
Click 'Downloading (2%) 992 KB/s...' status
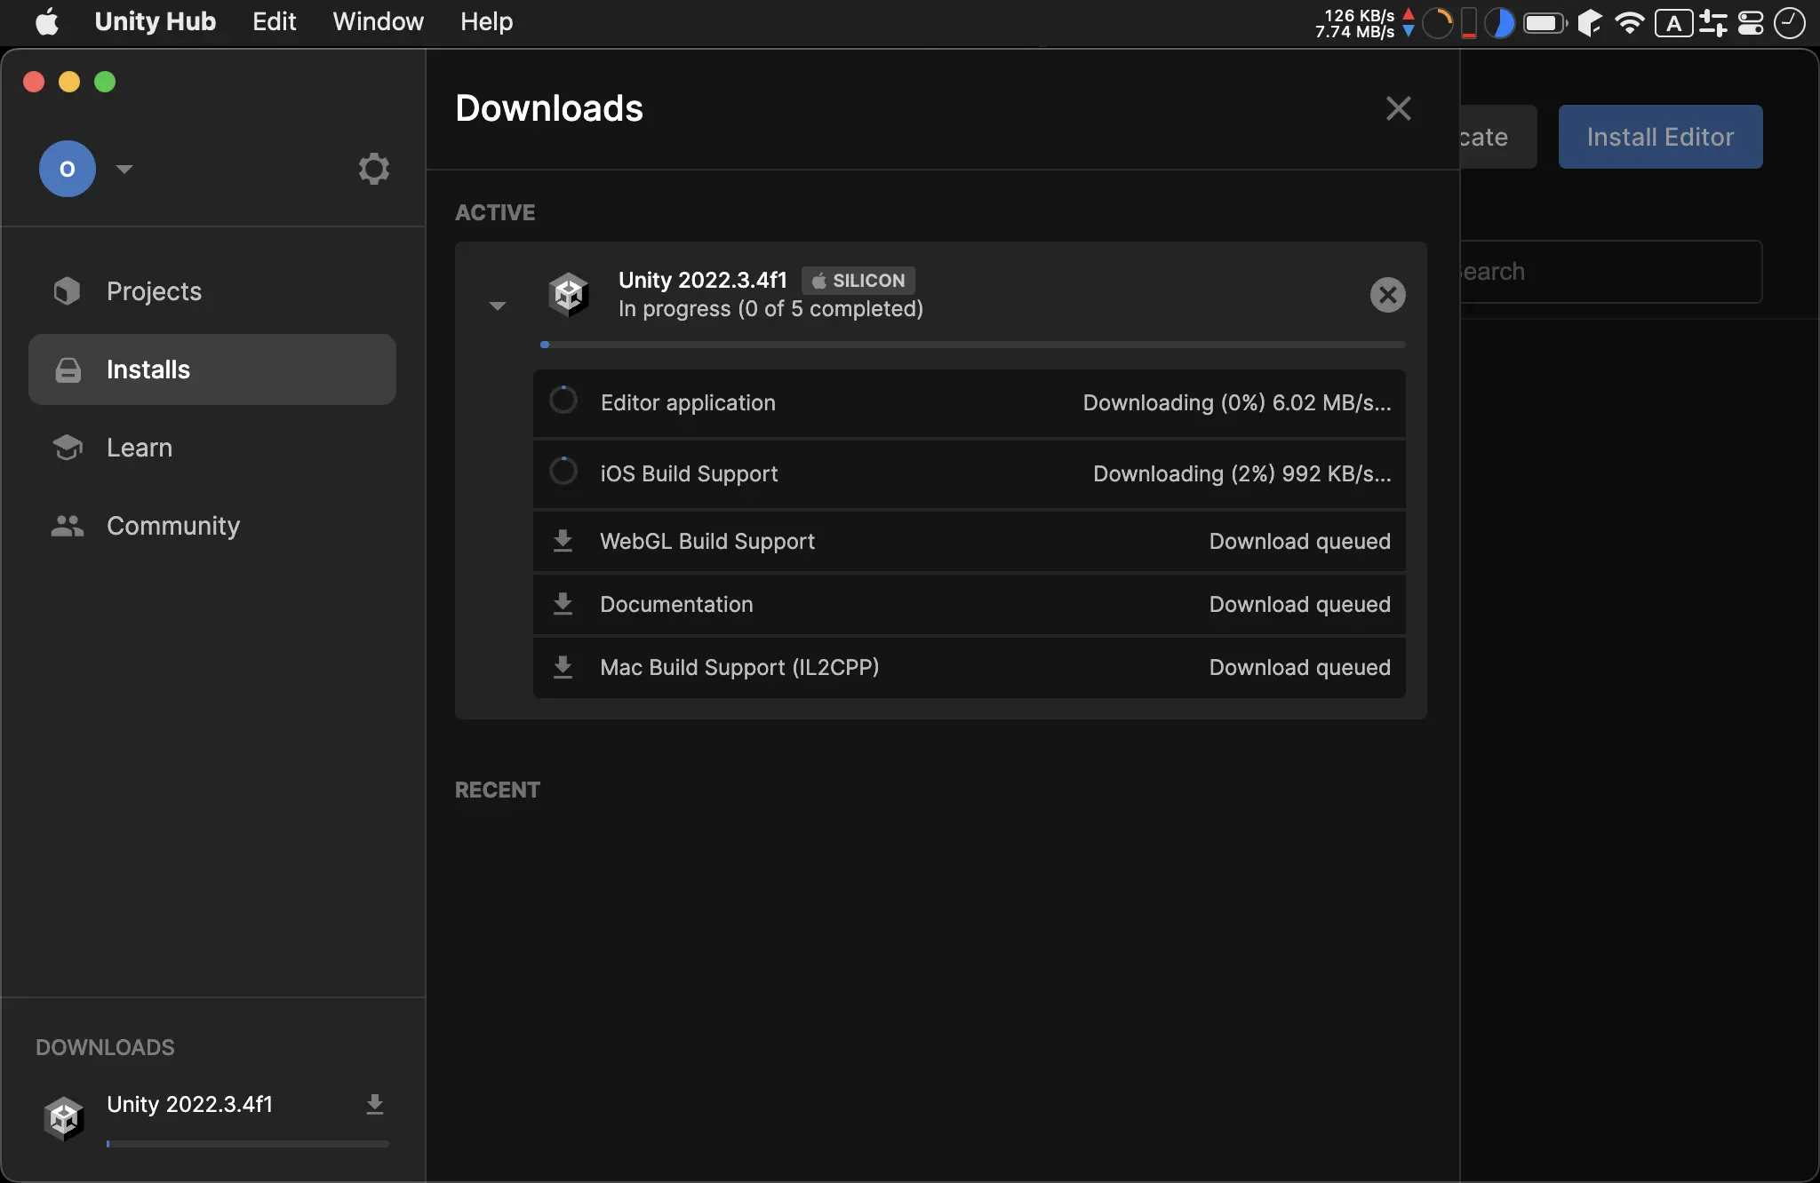(x=1242, y=474)
